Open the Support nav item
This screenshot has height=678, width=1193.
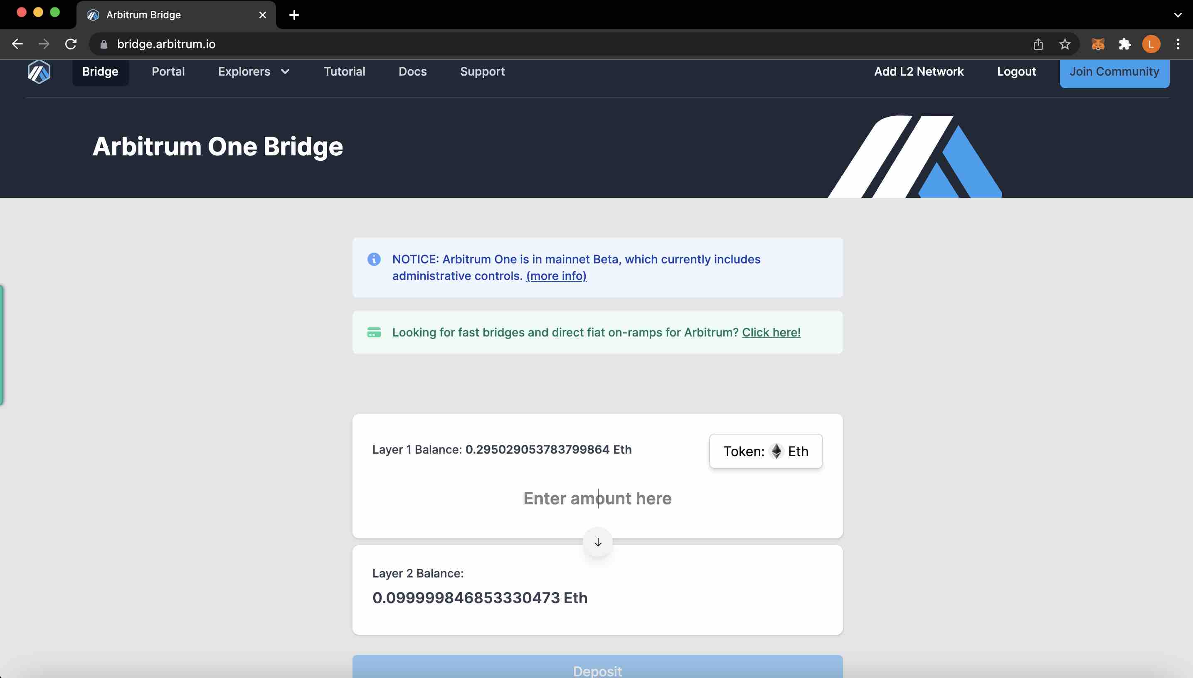pos(482,72)
